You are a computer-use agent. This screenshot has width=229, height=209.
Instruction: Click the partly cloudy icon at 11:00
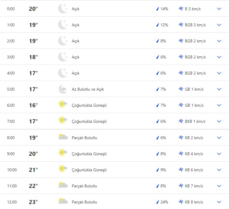63,185
